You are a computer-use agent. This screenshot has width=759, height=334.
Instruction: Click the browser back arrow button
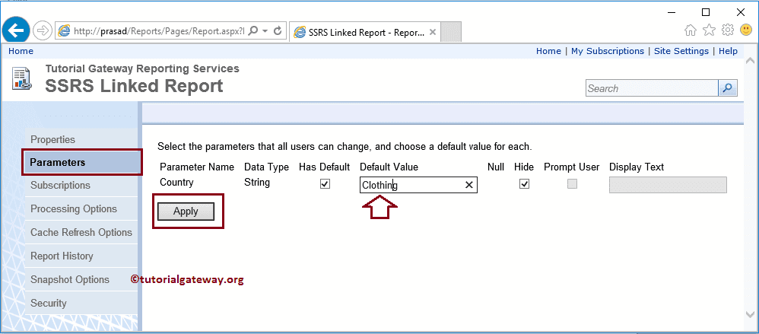point(17,31)
